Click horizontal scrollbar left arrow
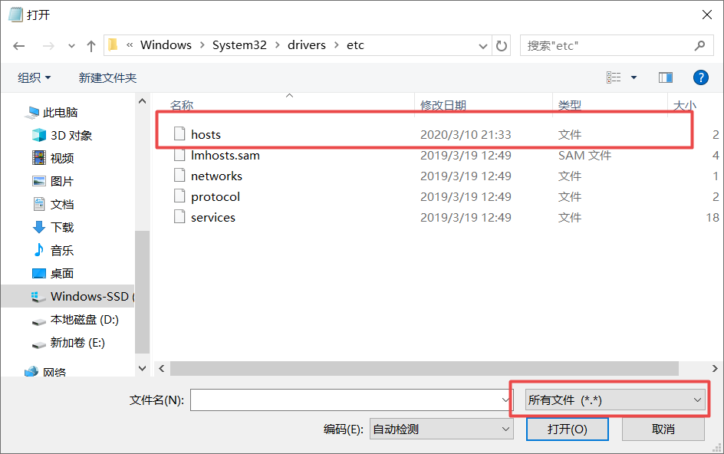The image size is (724, 454). tap(162, 368)
